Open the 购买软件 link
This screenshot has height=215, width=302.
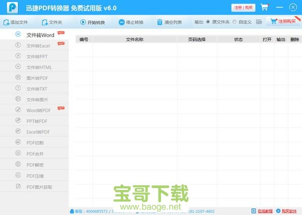point(289,211)
